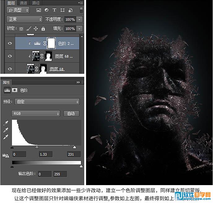Click the output black slider handle

12,167
